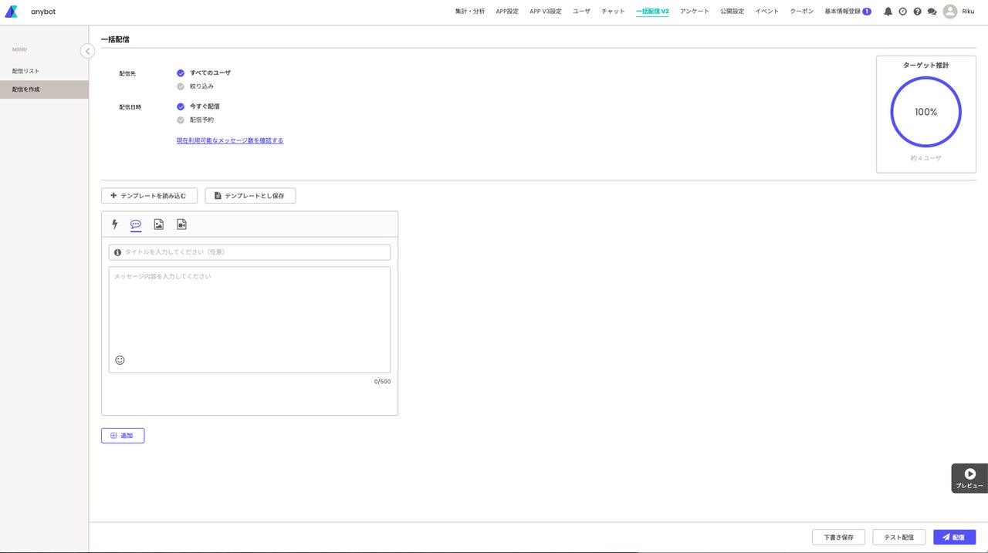Click the user avatar icon
This screenshot has height=553, width=988.
[x=950, y=12]
